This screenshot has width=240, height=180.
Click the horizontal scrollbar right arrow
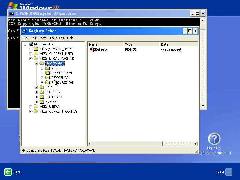click(x=196, y=144)
